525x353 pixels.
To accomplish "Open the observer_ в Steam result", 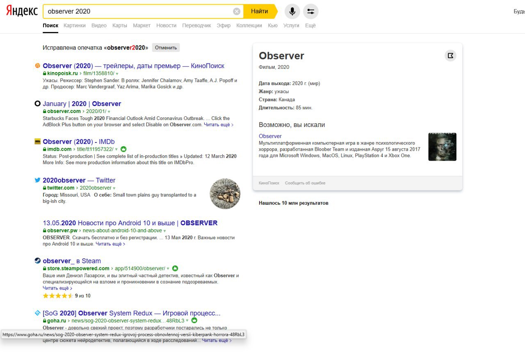I will (x=72, y=261).
